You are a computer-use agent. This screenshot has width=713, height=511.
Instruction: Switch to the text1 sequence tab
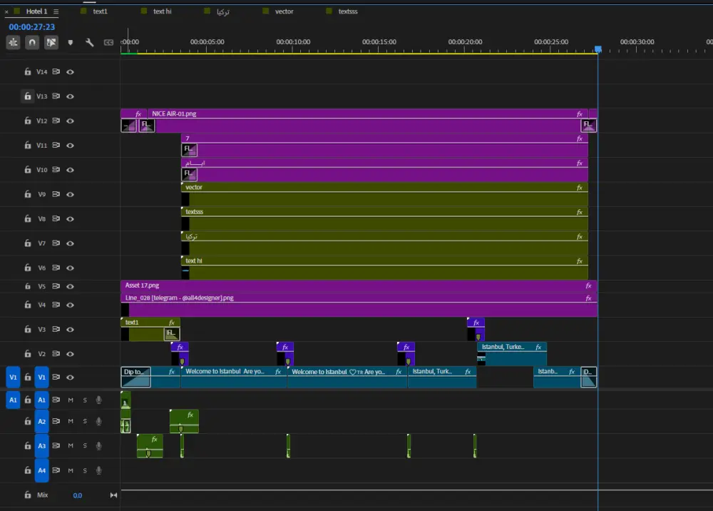click(100, 11)
